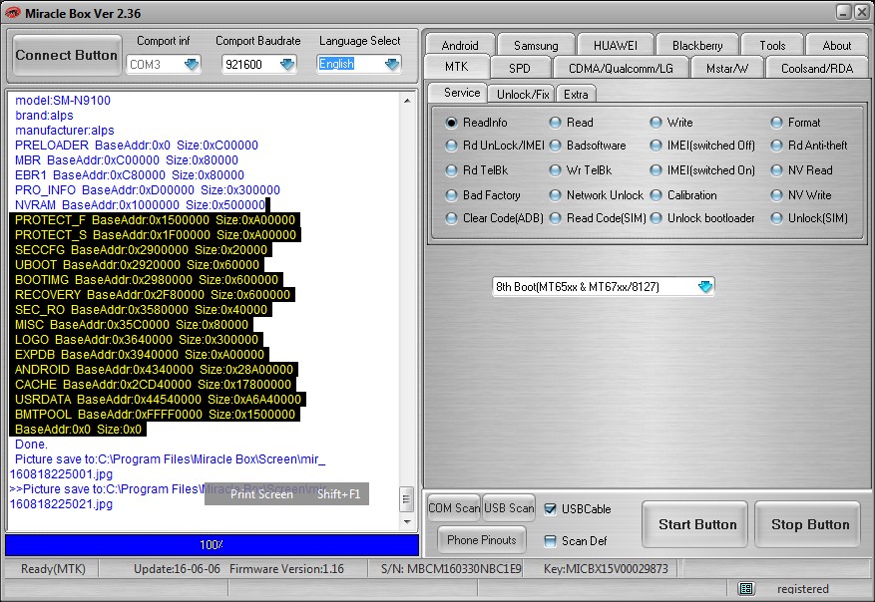The image size is (875, 602).
Task: Open Phone Pinouts
Action: click(482, 539)
